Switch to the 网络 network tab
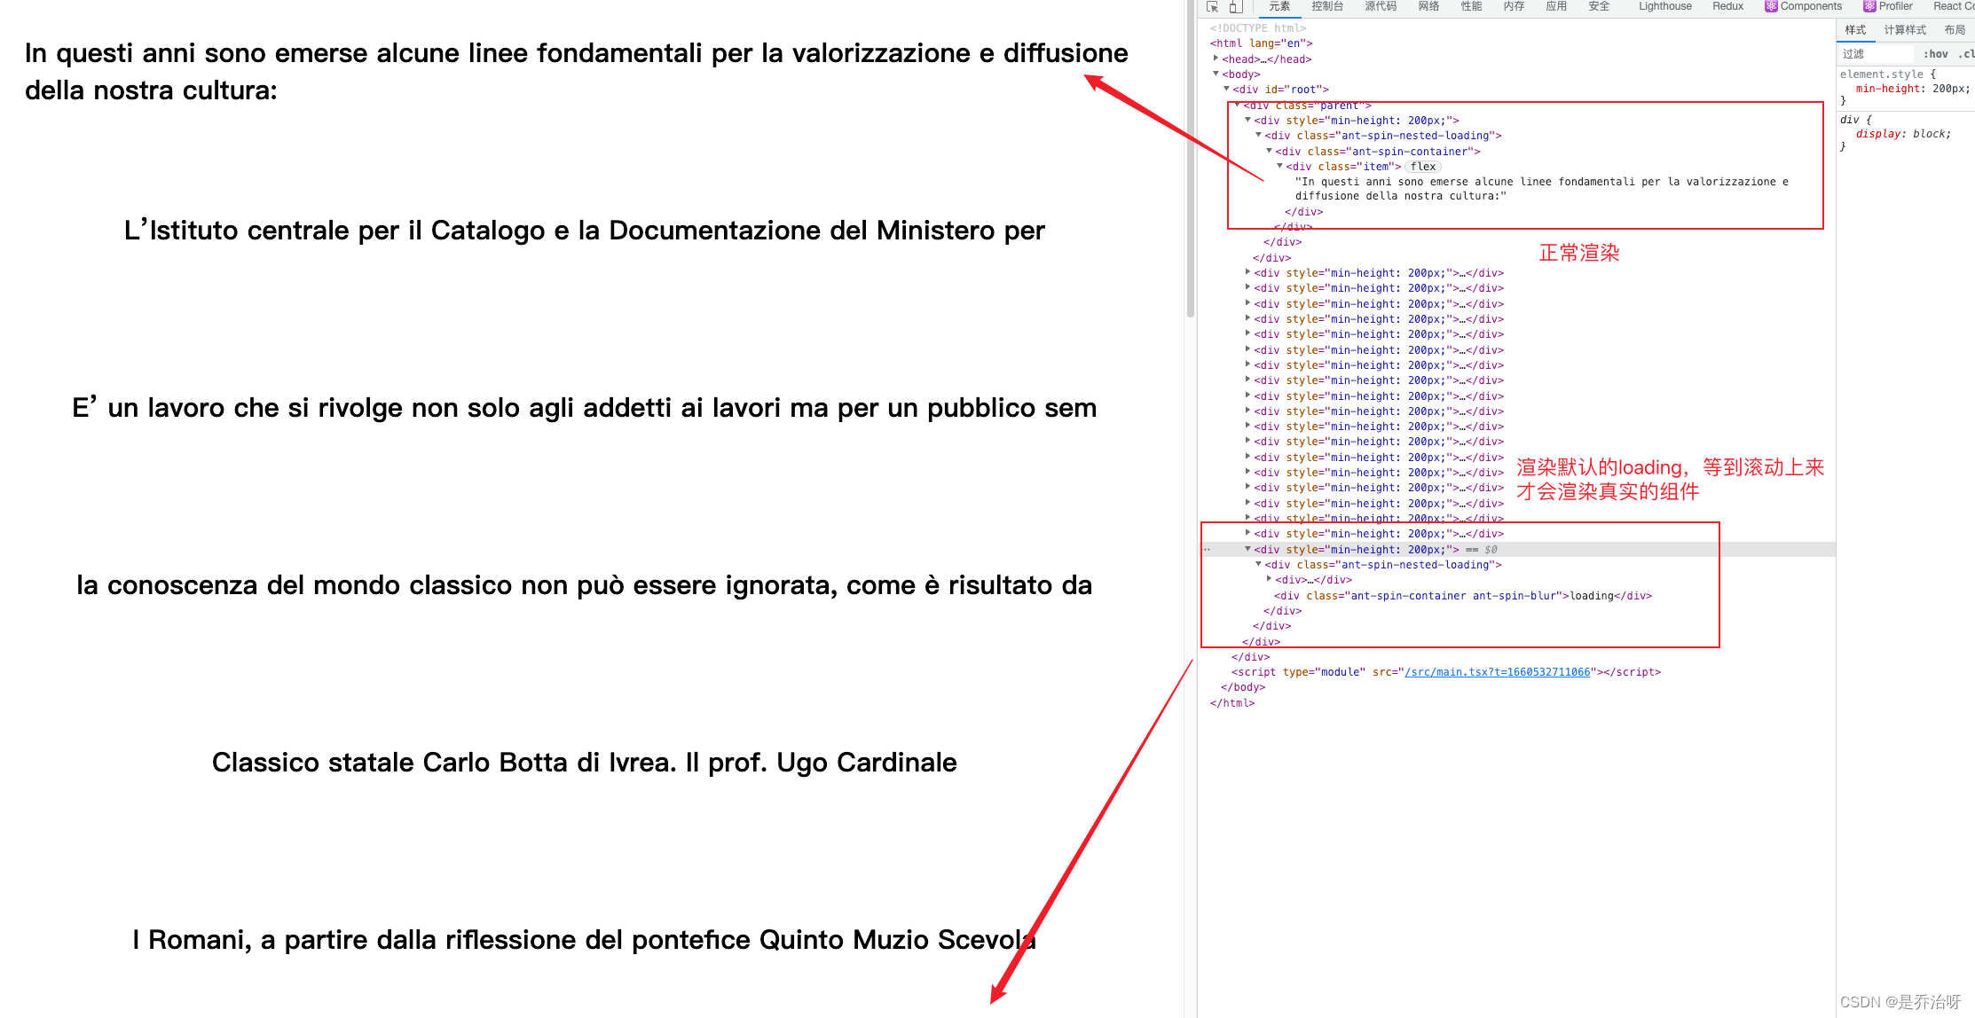This screenshot has width=1975, height=1018. pyautogui.click(x=1428, y=6)
